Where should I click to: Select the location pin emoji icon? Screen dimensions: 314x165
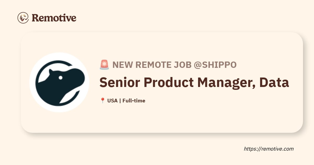[x=102, y=101]
